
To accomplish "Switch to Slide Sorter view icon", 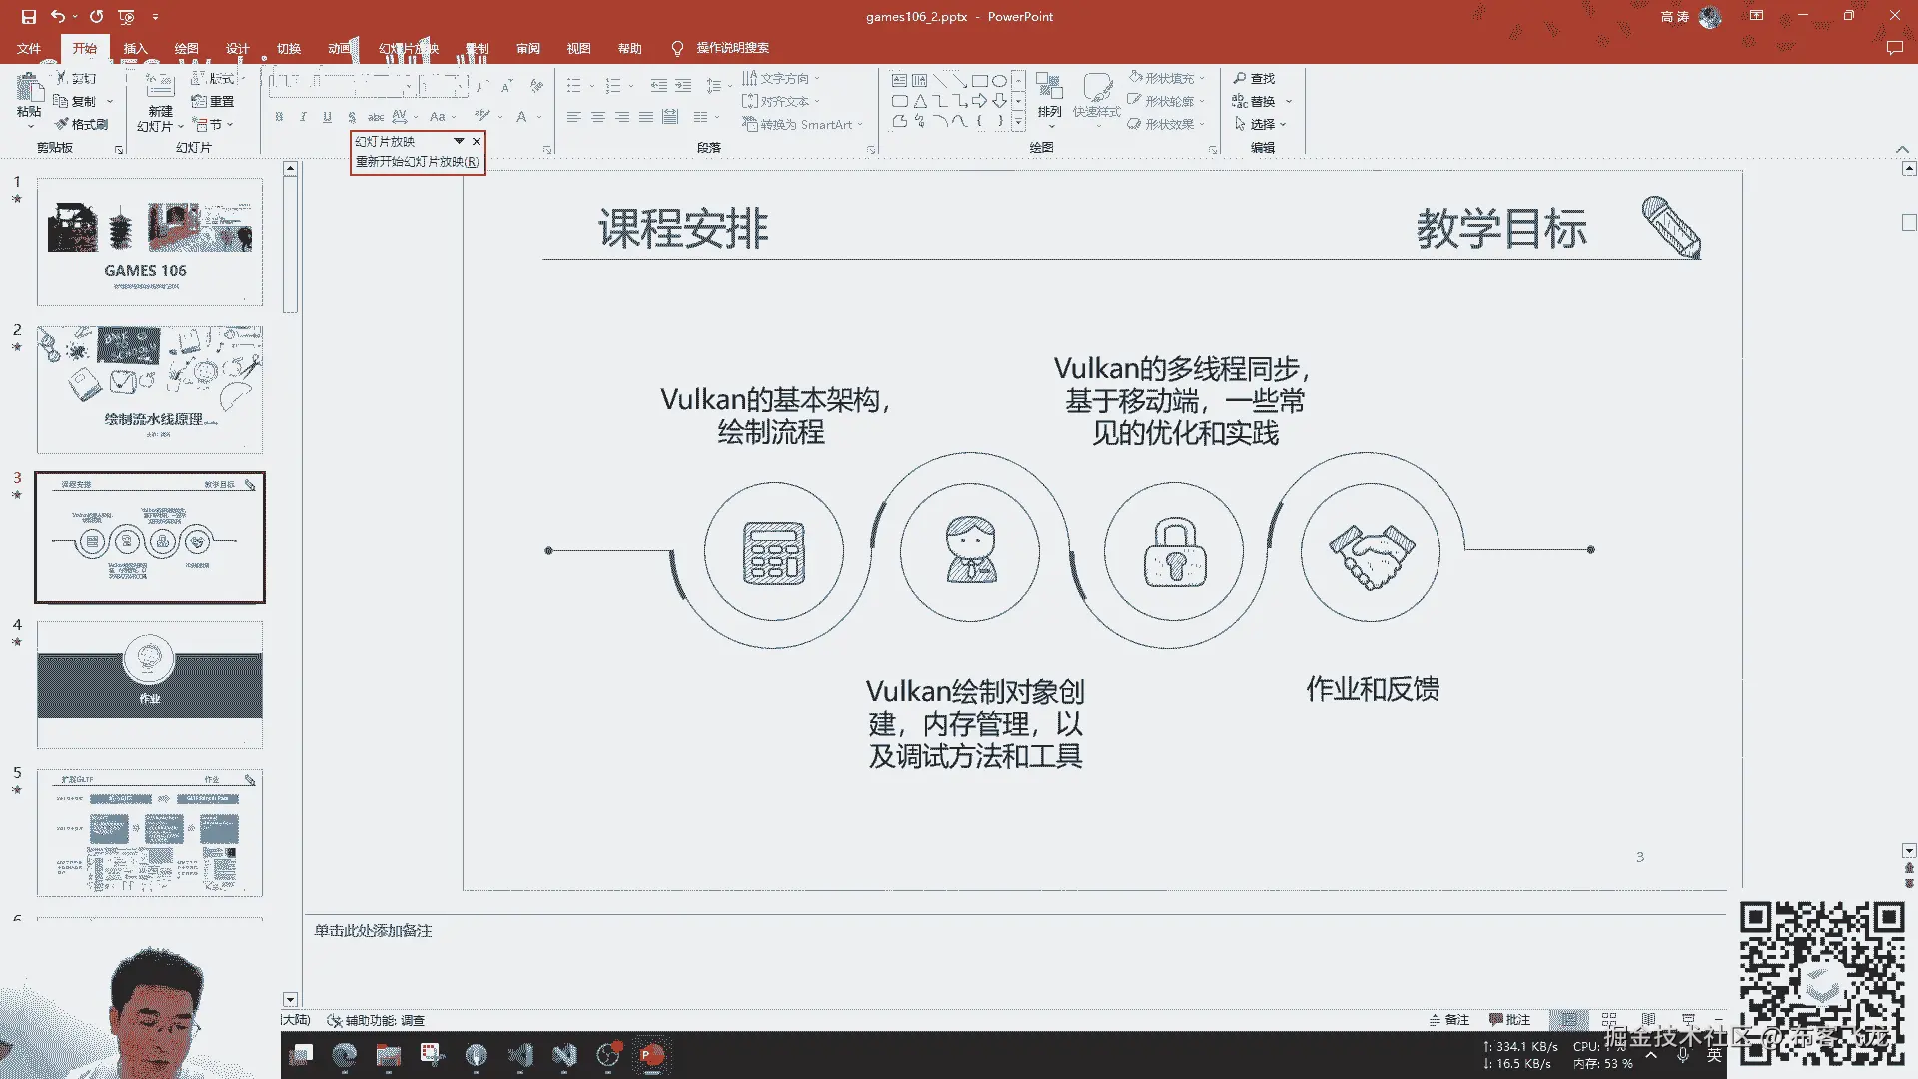I will click(1609, 1020).
